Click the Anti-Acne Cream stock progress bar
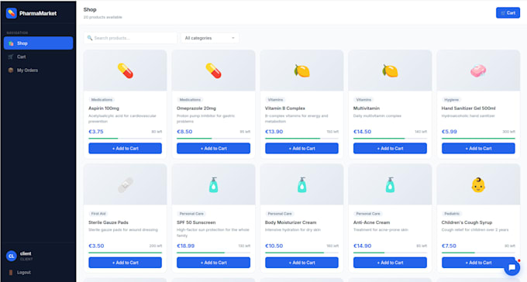This screenshot has height=282, width=527. point(390,253)
